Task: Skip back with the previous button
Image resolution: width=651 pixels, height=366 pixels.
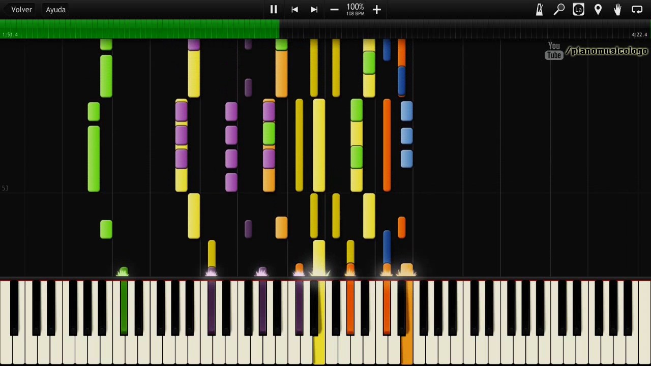Action: pyautogui.click(x=294, y=9)
